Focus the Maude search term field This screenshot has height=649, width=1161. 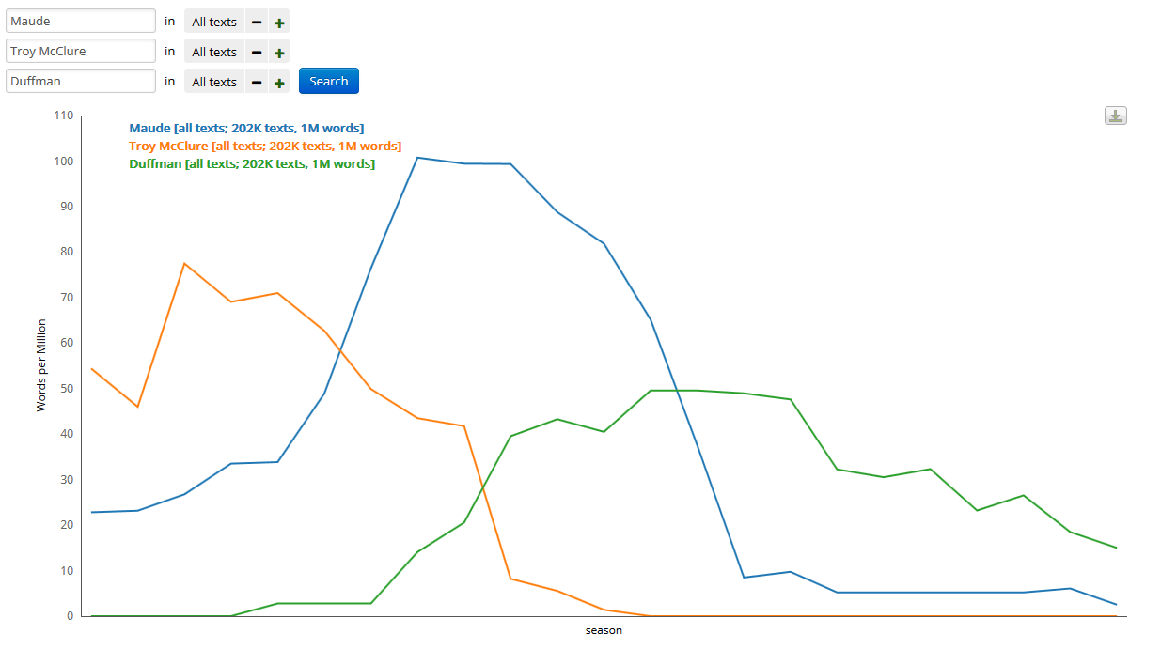[81, 21]
